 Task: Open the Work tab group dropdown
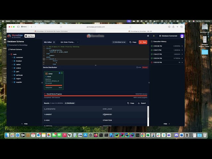coord(25,27)
